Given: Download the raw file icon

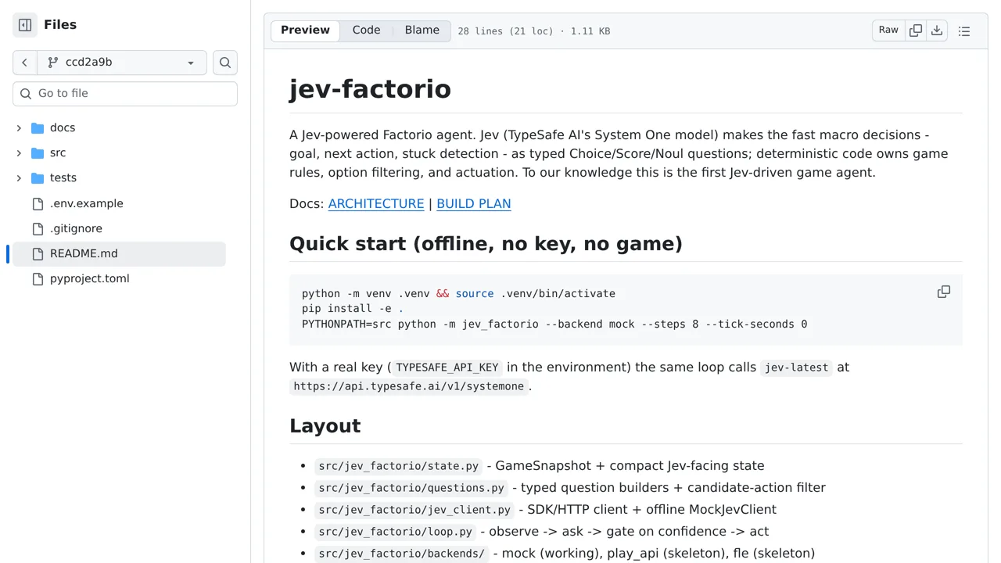Looking at the screenshot, I should 937,30.
